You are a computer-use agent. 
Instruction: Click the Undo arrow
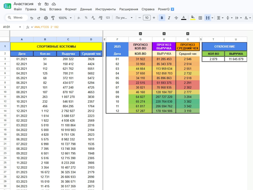[32, 18]
